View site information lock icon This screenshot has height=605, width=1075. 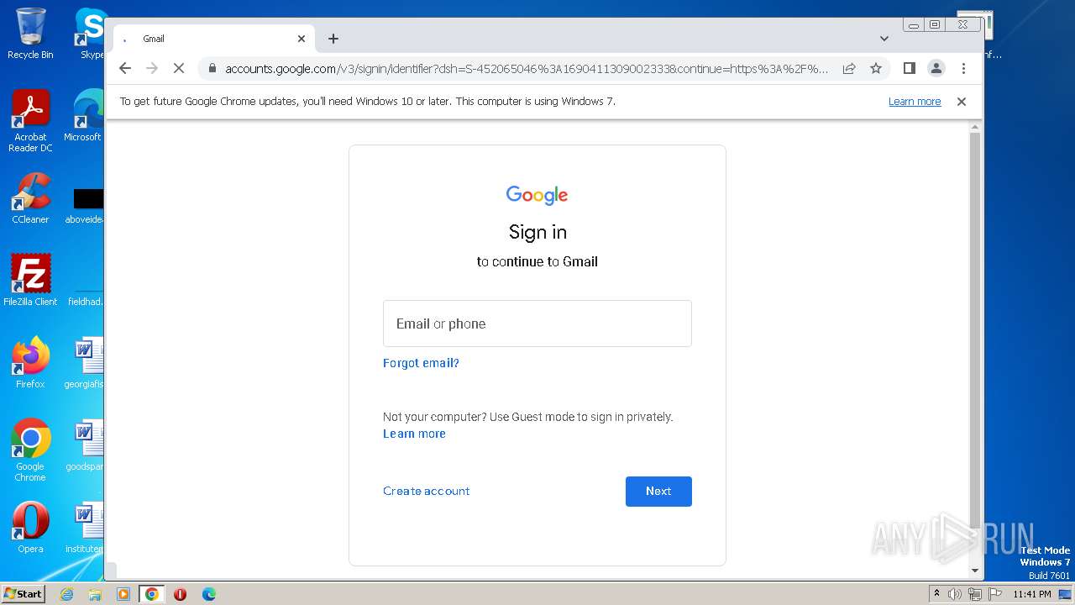tap(212, 68)
